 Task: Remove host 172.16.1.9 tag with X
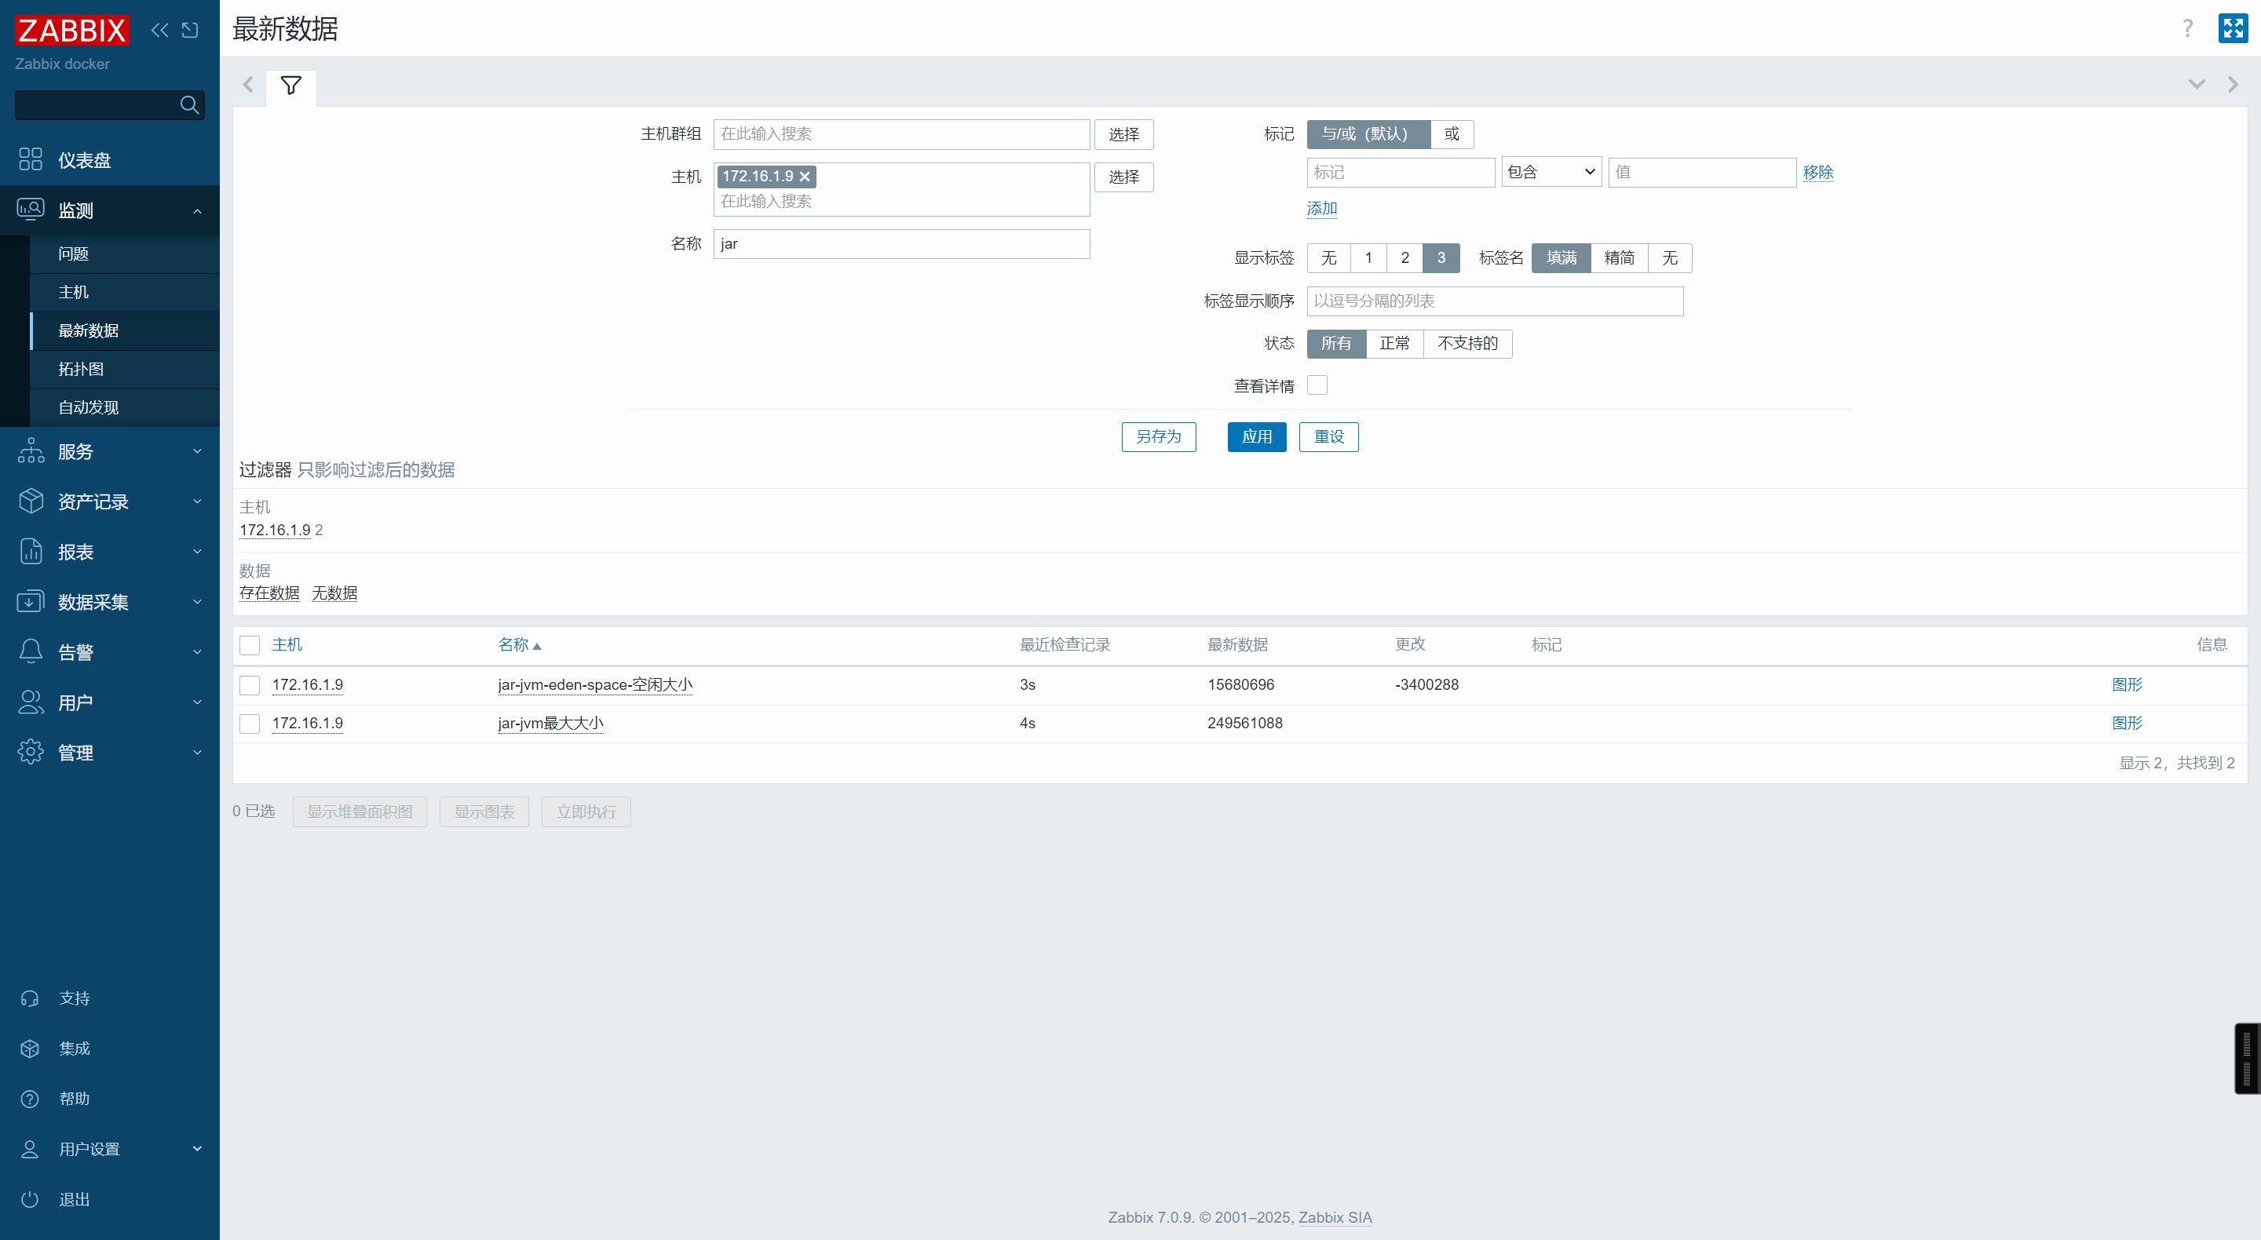pyautogui.click(x=805, y=177)
